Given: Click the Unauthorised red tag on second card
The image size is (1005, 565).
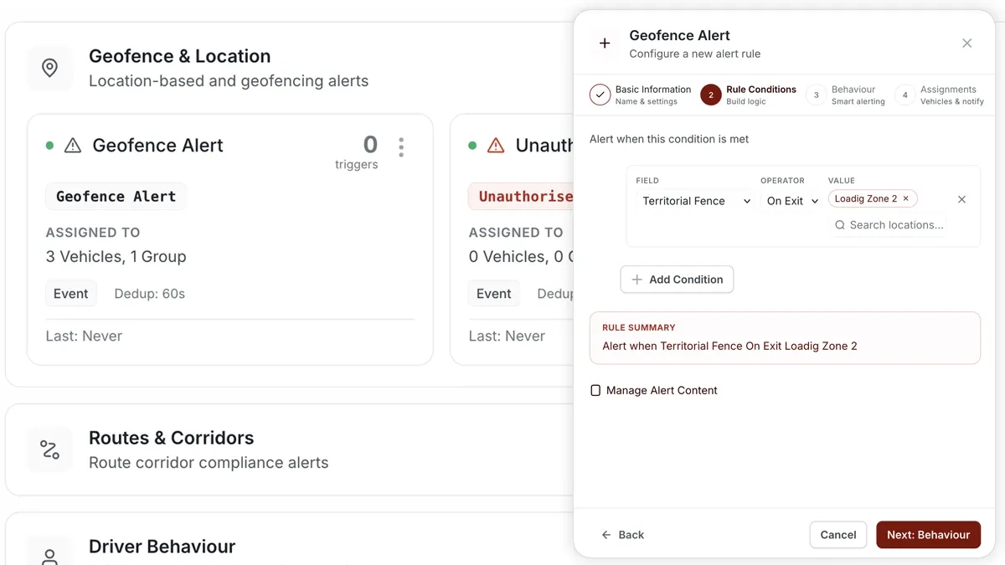Looking at the screenshot, I should pyautogui.click(x=522, y=197).
